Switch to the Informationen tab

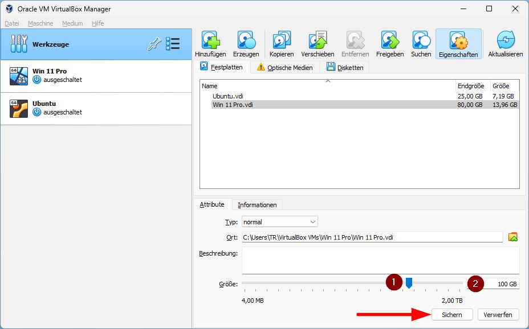click(258, 205)
